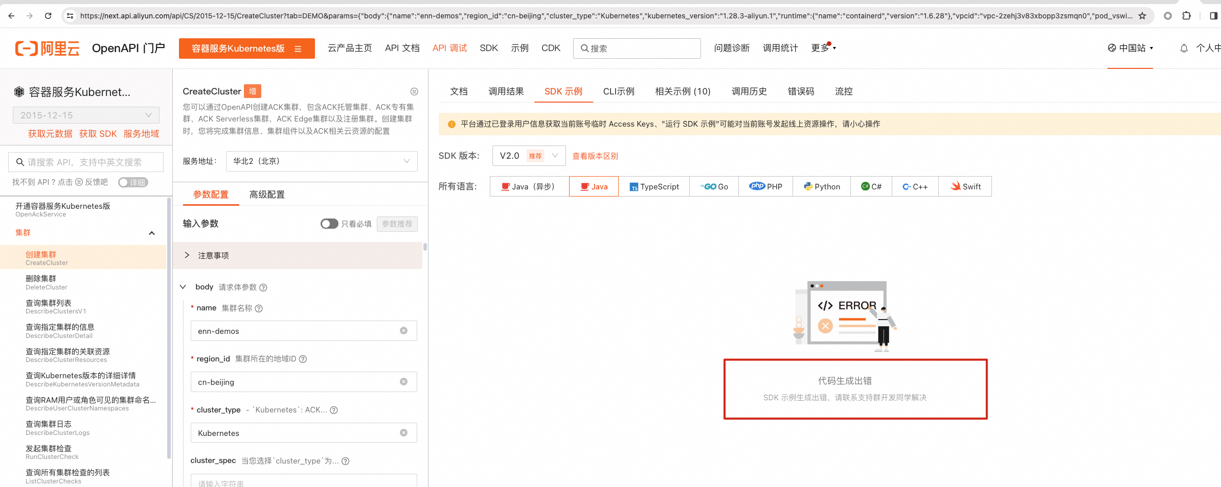This screenshot has height=487, width=1221.
Task: Switch to 高级配置 tab
Action: click(267, 194)
